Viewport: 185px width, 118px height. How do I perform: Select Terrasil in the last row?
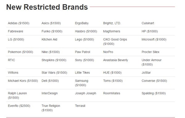tap(80, 106)
